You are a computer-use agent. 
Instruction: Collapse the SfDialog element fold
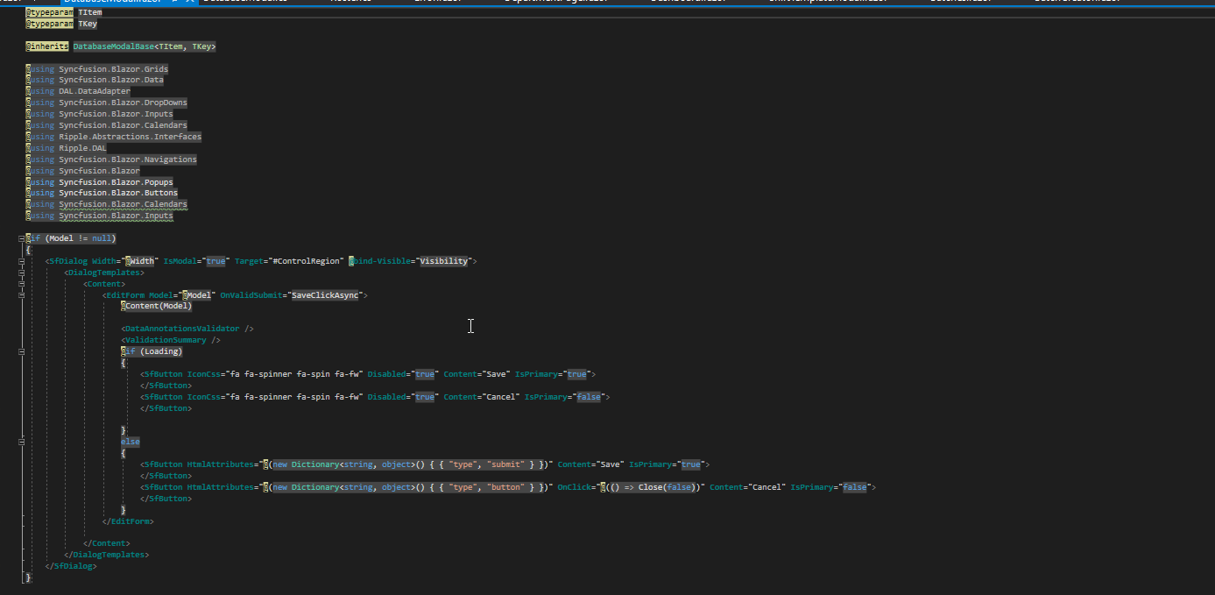point(21,261)
